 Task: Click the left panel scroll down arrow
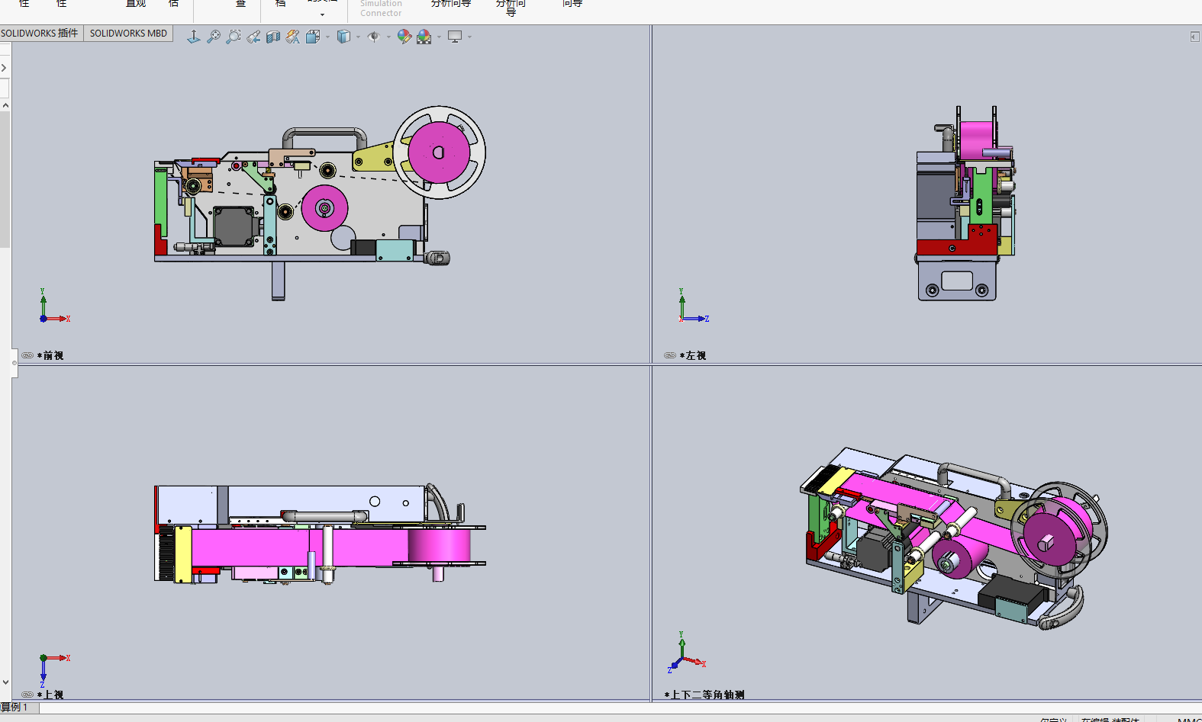pyautogui.click(x=5, y=683)
